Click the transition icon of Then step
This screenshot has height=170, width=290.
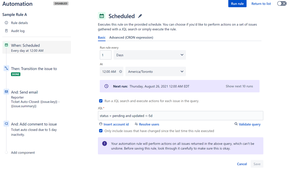tap(6, 68)
